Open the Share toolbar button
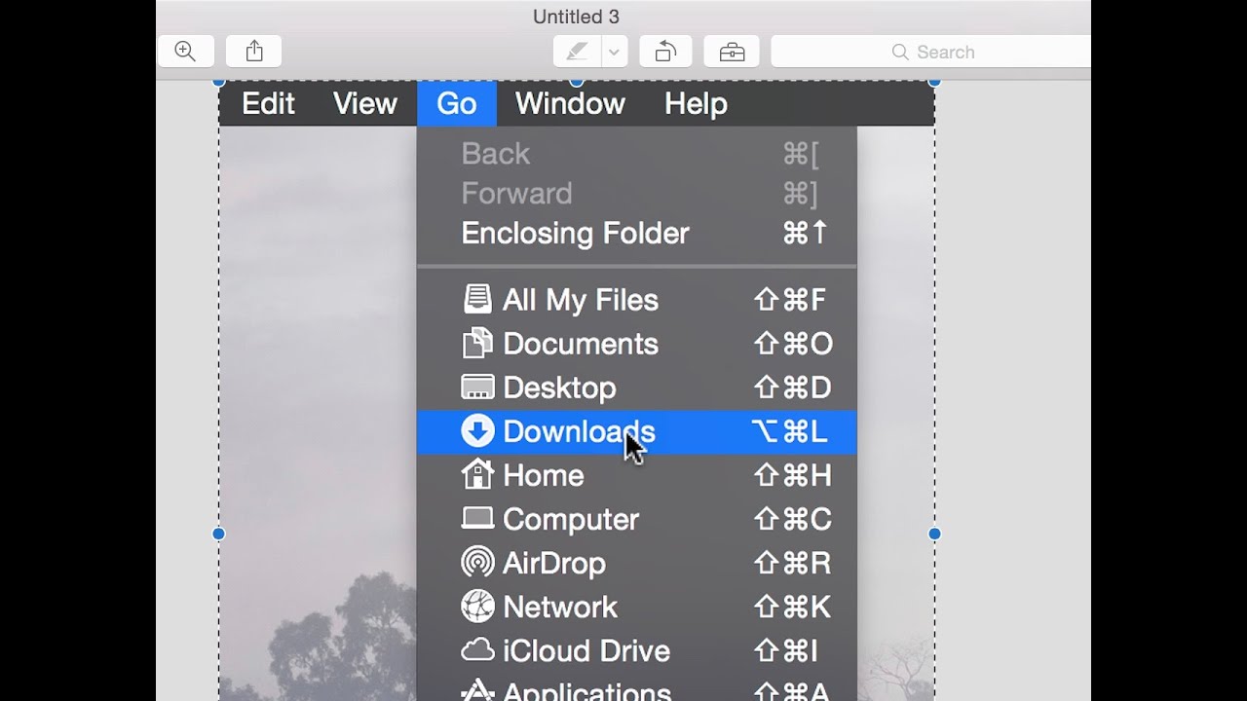The width and height of the screenshot is (1247, 701). click(254, 52)
